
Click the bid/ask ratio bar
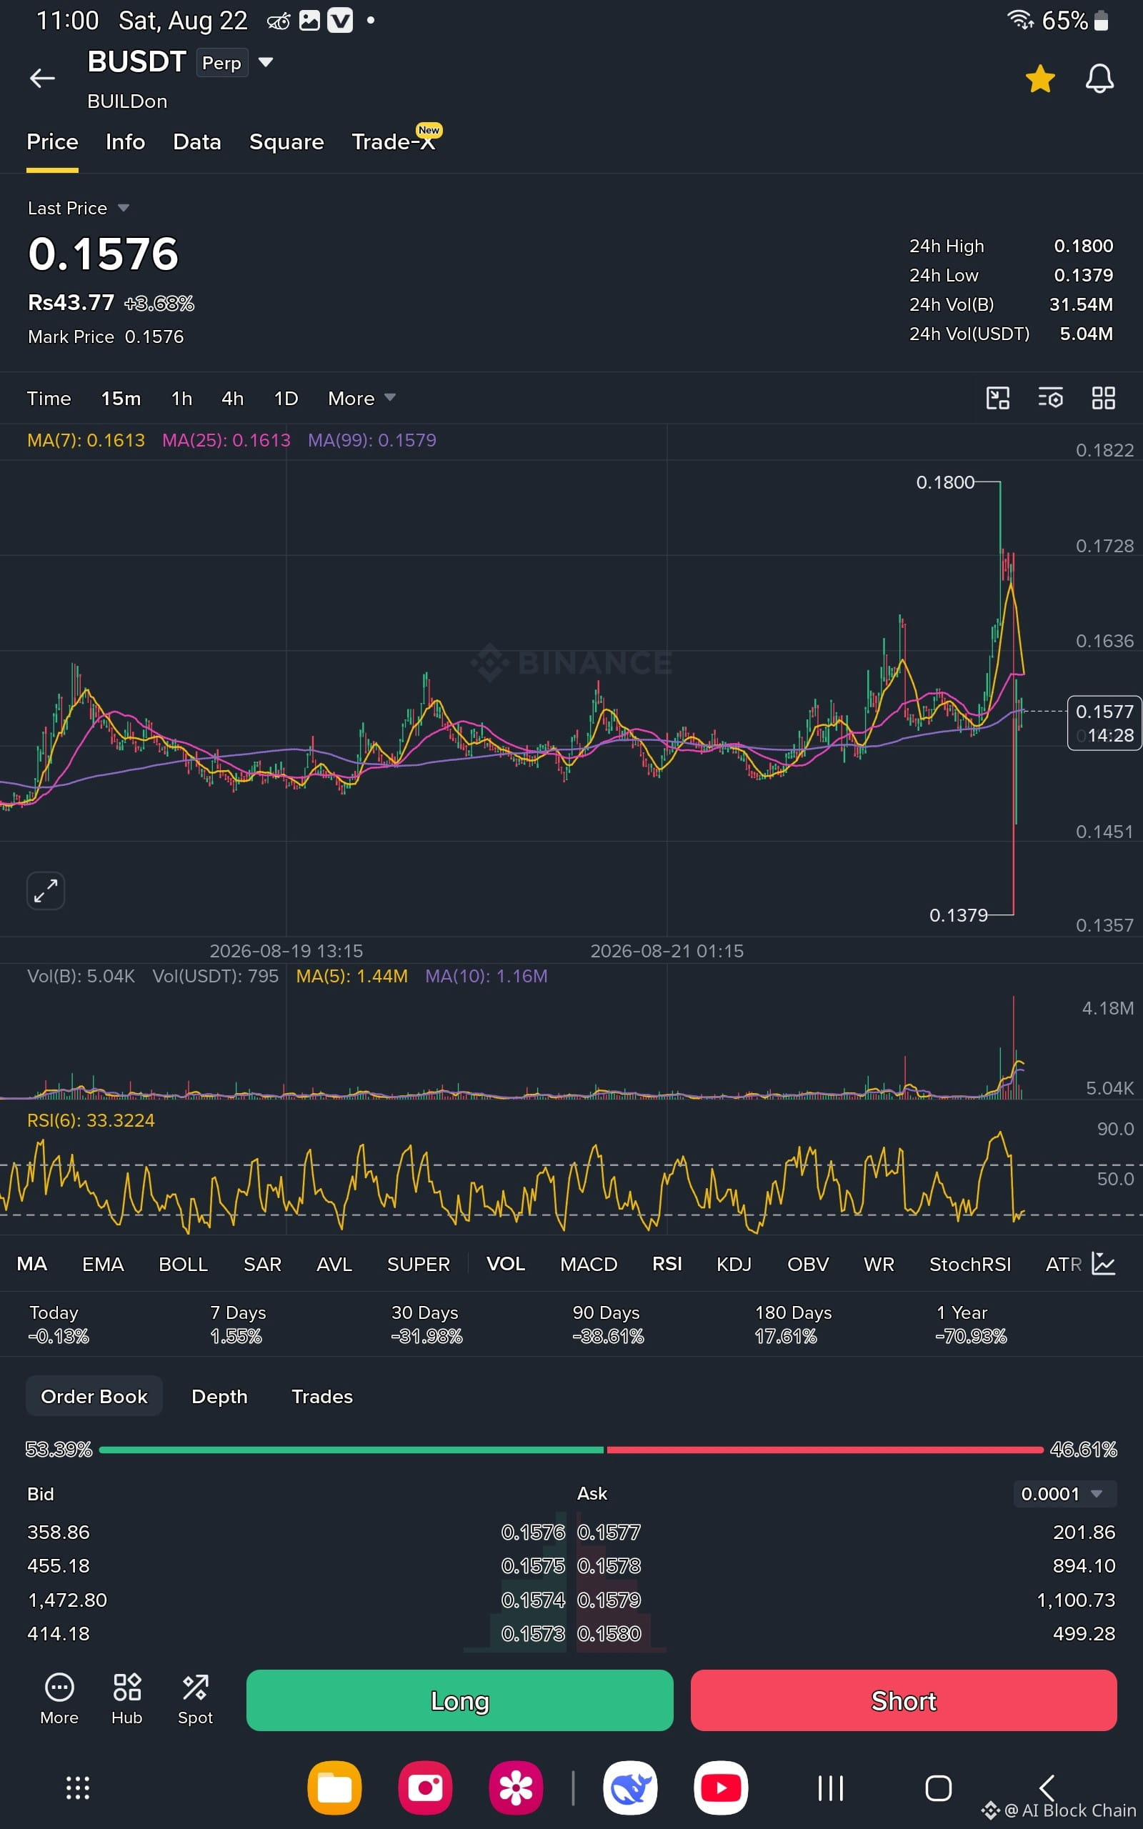pos(571,1450)
